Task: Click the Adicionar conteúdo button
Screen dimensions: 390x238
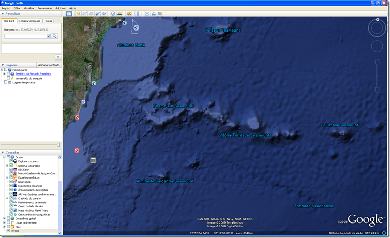Action: (49, 65)
